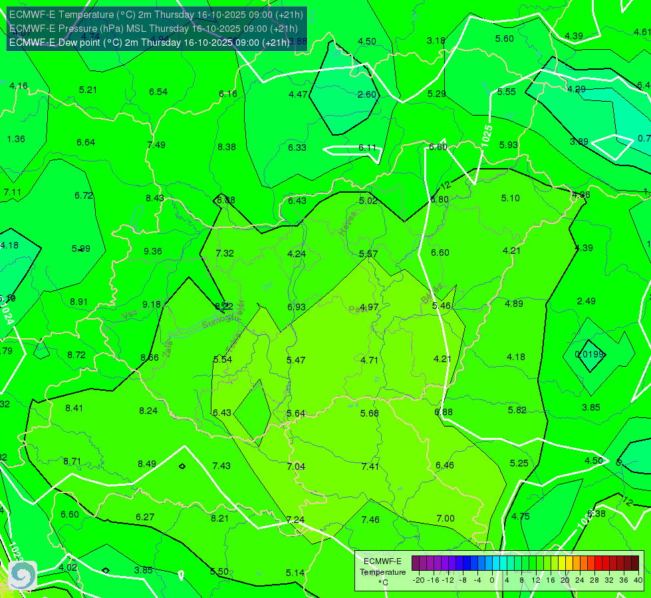The width and height of the screenshot is (651, 598).
Task: Click the swirl logo icon at bottom-left
Action: pyautogui.click(x=23, y=575)
